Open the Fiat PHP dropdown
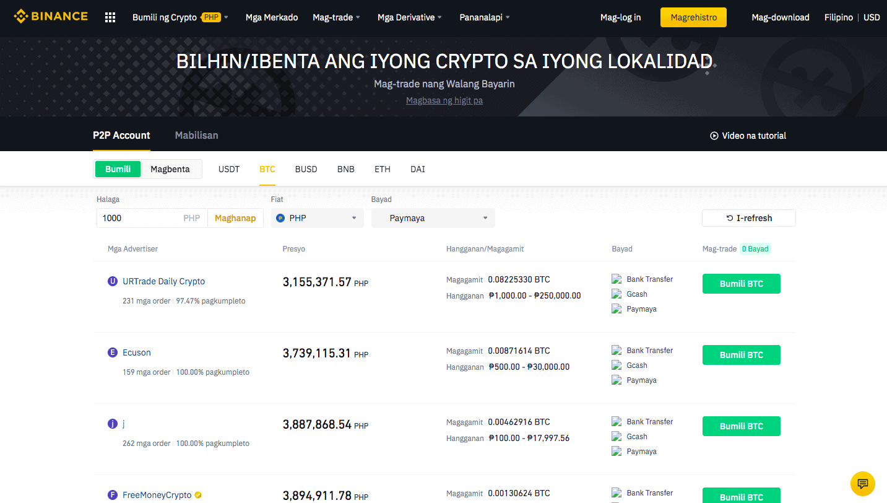 318,218
